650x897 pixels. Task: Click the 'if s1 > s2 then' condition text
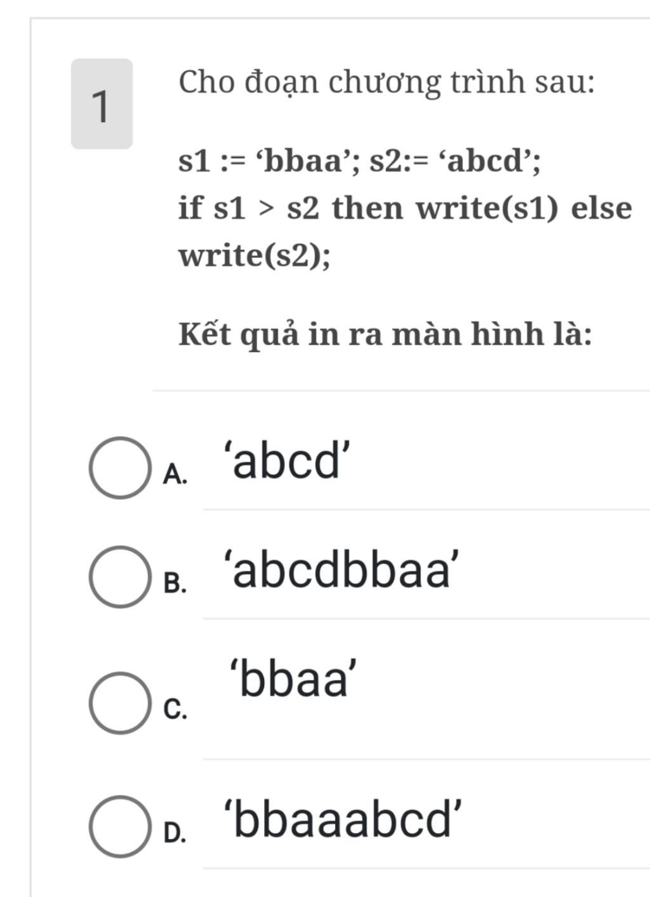pos(291,208)
